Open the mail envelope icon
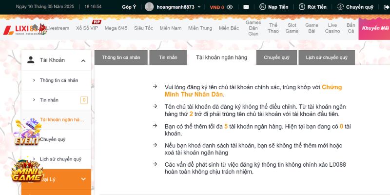Image resolution: width=390 pixels, height=195 pixels. pyautogui.click(x=246, y=7)
